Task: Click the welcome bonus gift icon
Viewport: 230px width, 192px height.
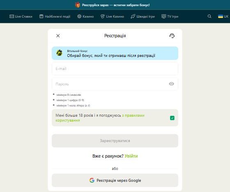Action: coord(60,53)
